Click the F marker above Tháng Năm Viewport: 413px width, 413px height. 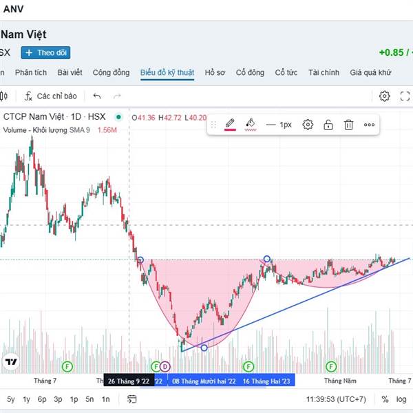click(x=331, y=366)
